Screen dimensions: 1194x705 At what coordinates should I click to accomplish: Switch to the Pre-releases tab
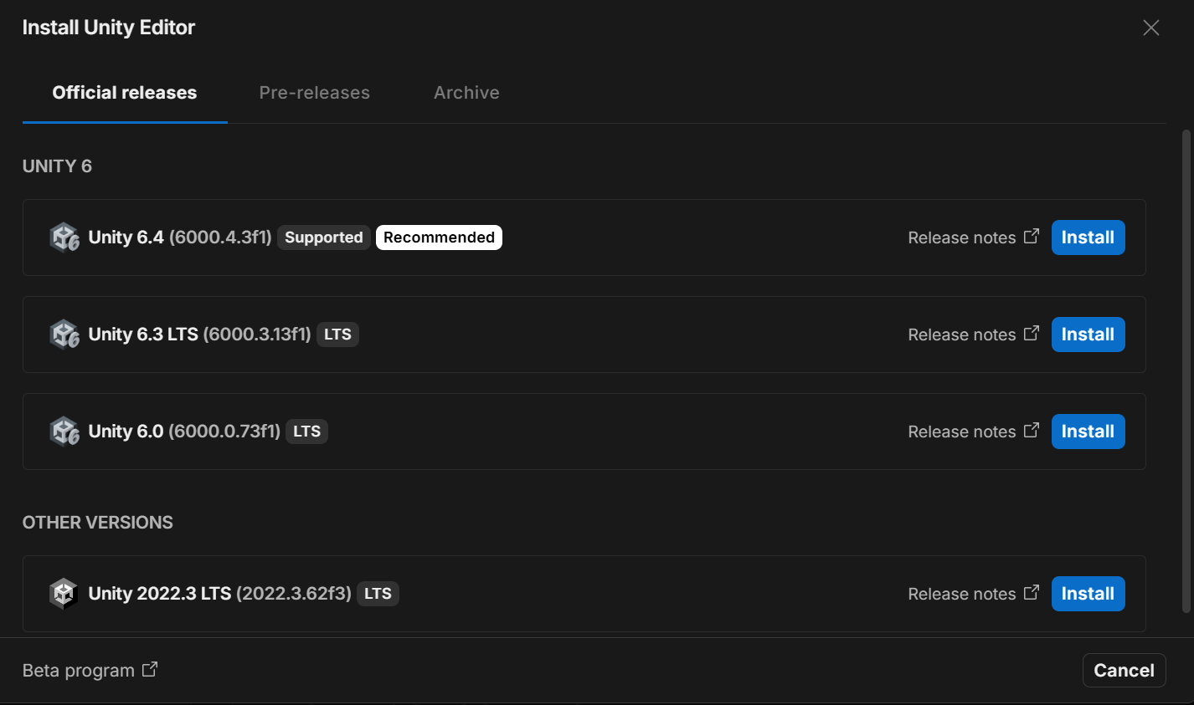pos(314,93)
